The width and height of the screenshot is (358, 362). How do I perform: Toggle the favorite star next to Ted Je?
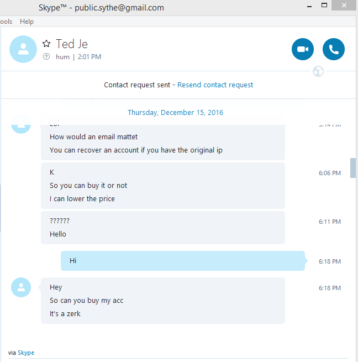click(x=46, y=44)
